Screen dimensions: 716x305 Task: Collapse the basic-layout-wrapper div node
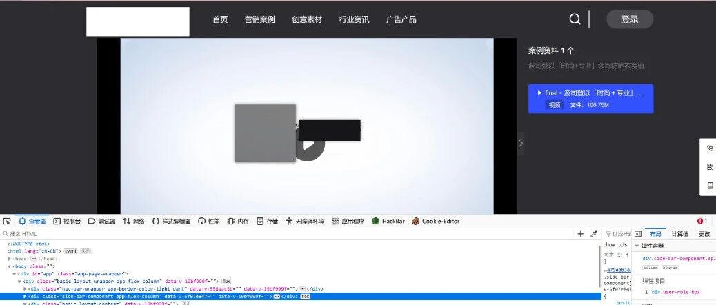(19, 282)
